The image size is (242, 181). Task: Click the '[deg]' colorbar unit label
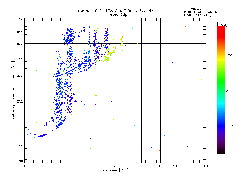222,24
